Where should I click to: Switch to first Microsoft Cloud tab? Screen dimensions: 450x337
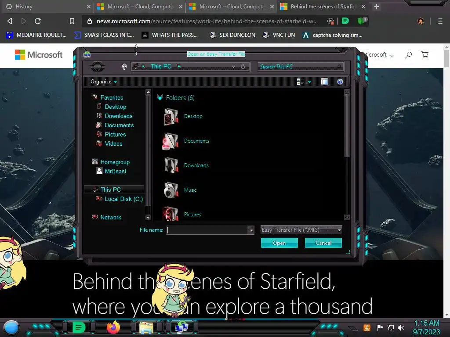pyautogui.click(x=140, y=7)
